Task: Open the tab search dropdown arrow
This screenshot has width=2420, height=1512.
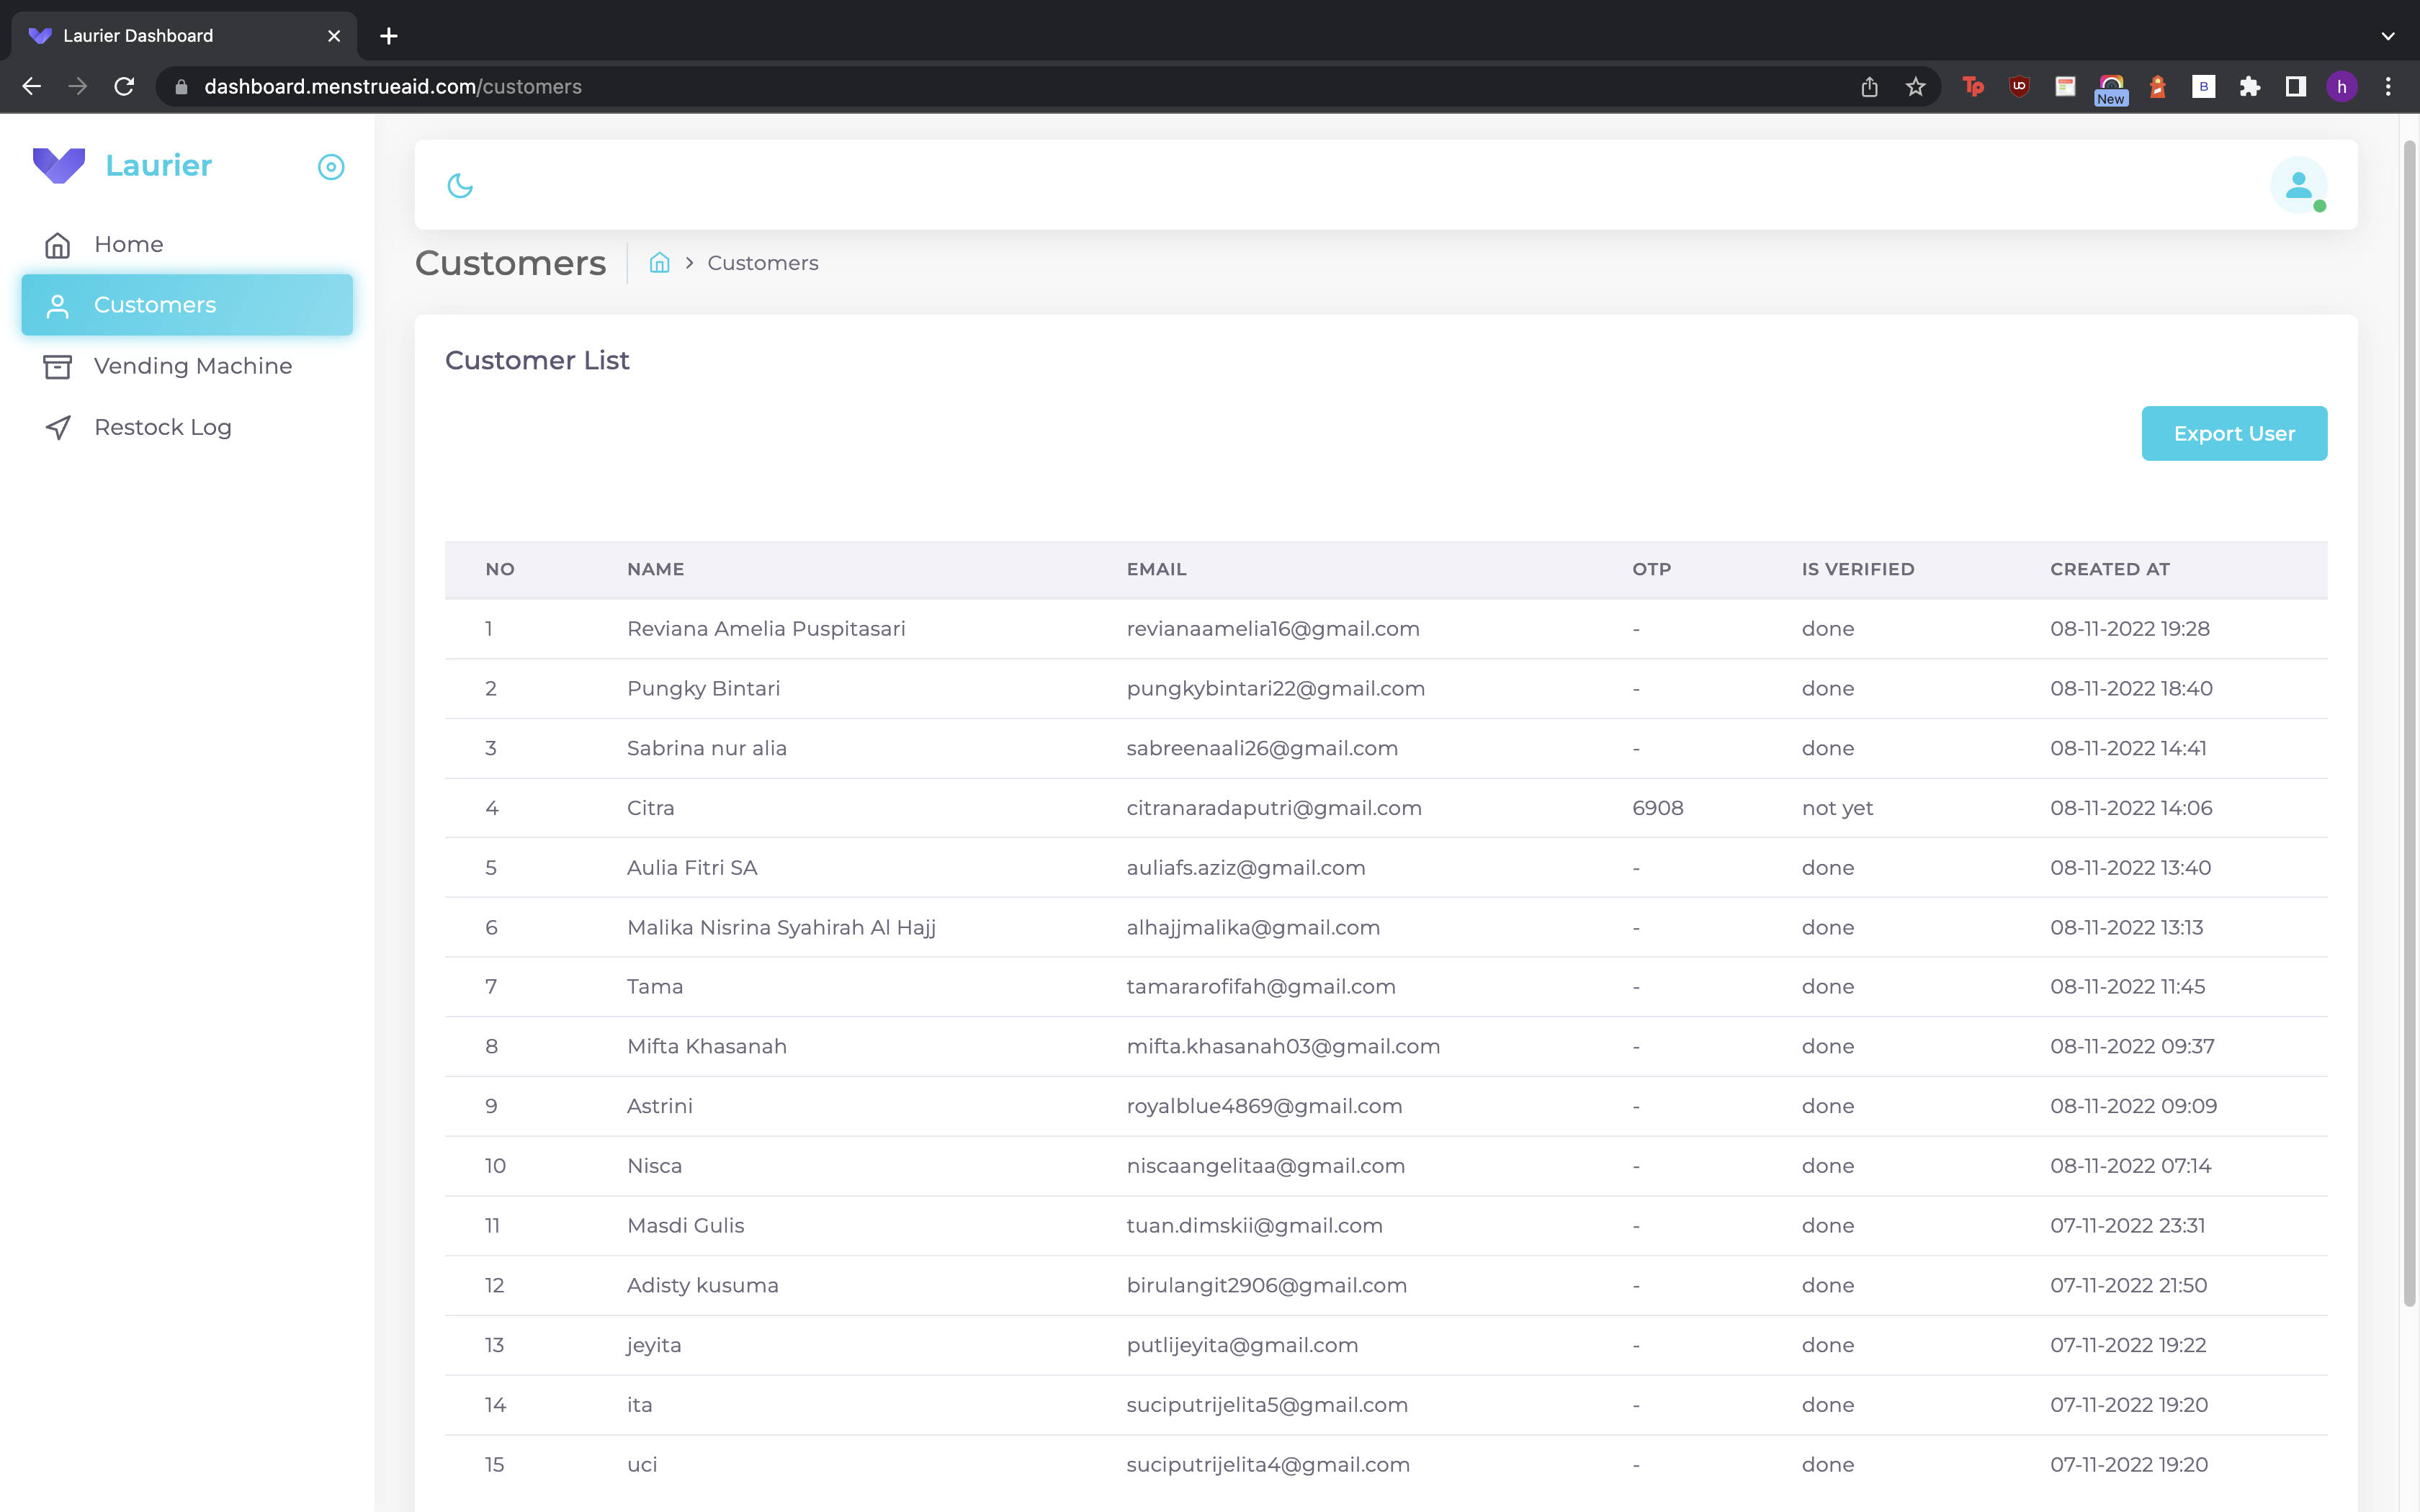Action: (2388, 36)
